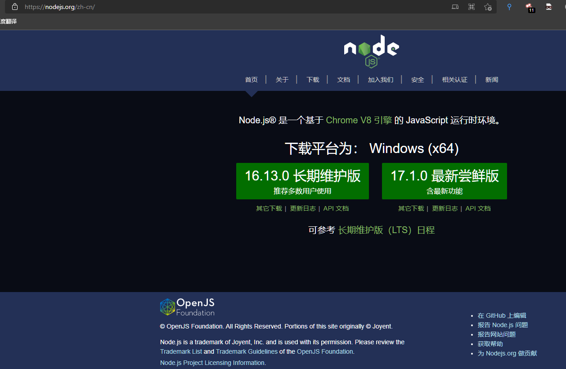Open the blue pin extension icon
The width and height of the screenshot is (566, 369).
tap(509, 7)
